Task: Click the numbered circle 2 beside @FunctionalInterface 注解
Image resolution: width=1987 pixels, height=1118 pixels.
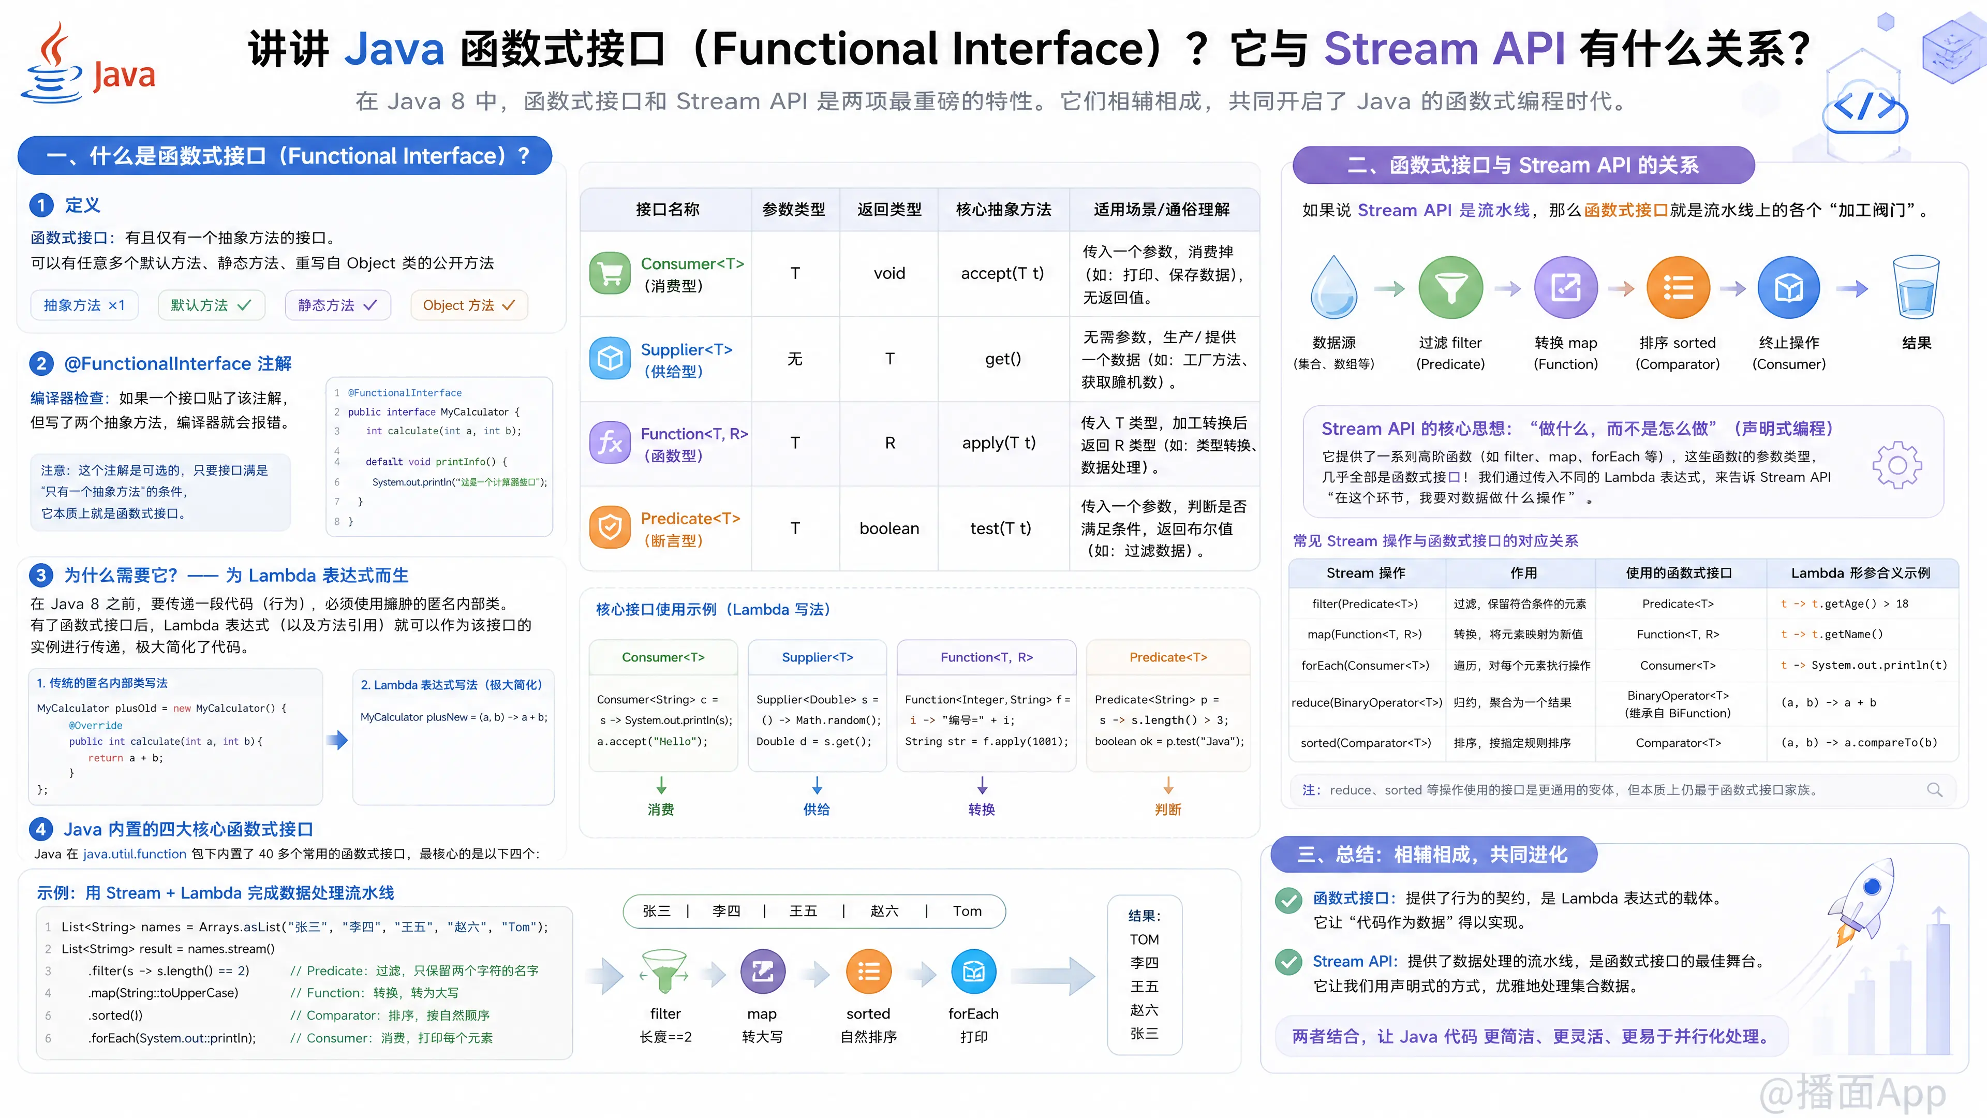Action: pos(41,363)
